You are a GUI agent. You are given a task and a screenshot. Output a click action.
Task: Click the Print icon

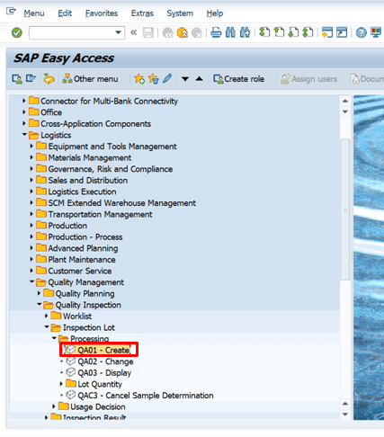pyautogui.click(x=216, y=32)
